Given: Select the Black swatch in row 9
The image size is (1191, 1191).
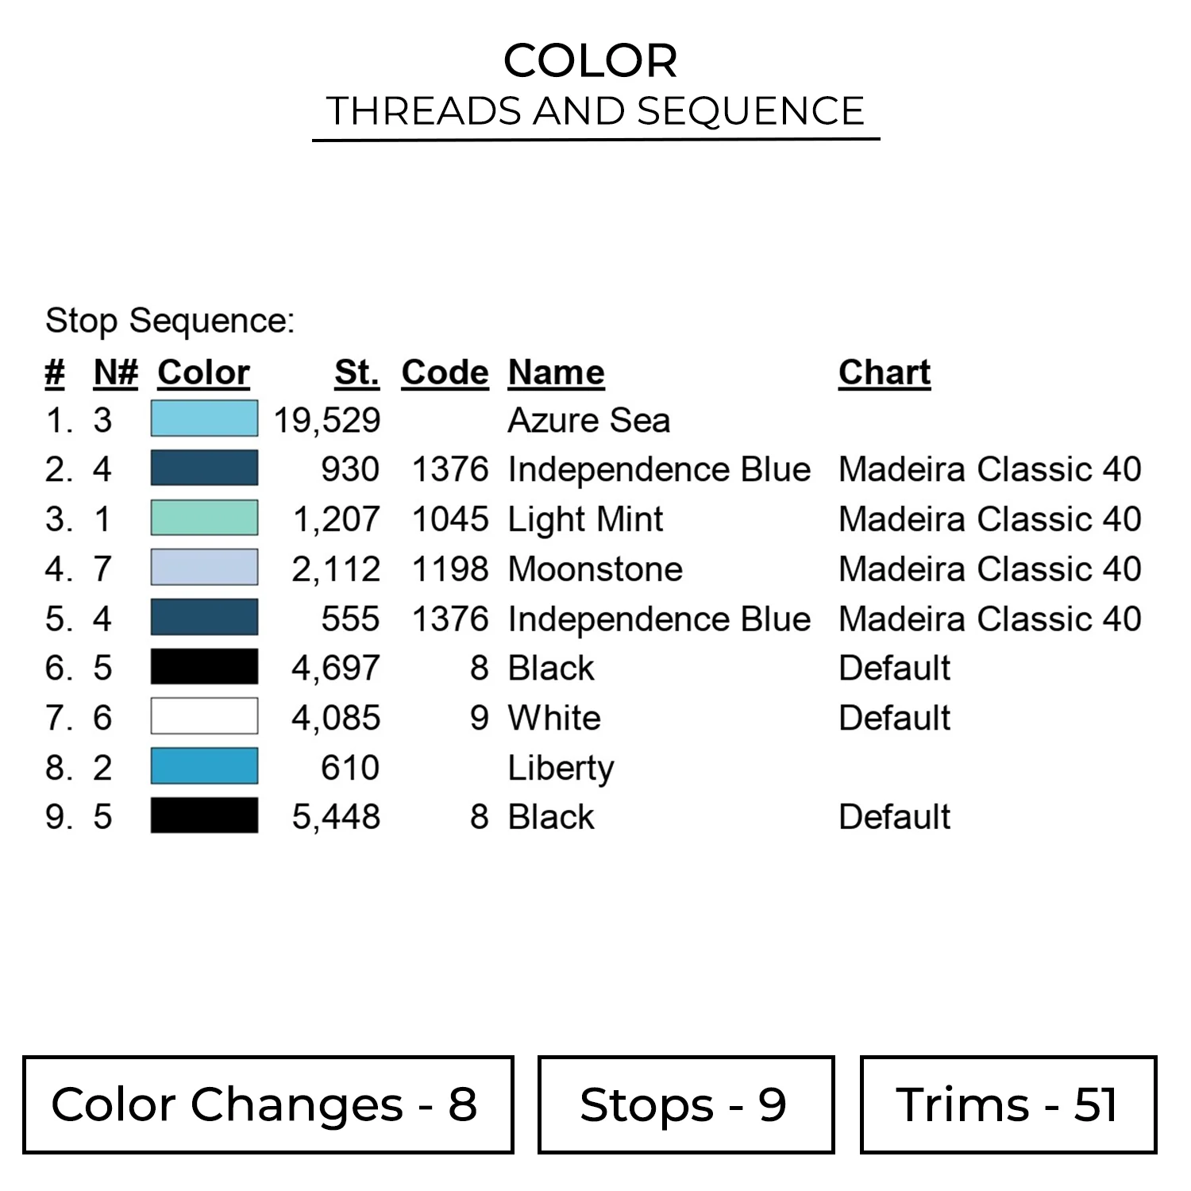Looking at the screenshot, I should [x=204, y=816].
